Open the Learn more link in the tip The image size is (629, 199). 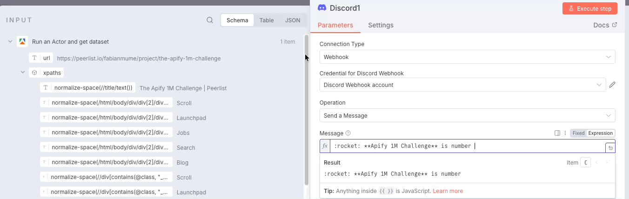pyautogui.click(x=448, y=191)
